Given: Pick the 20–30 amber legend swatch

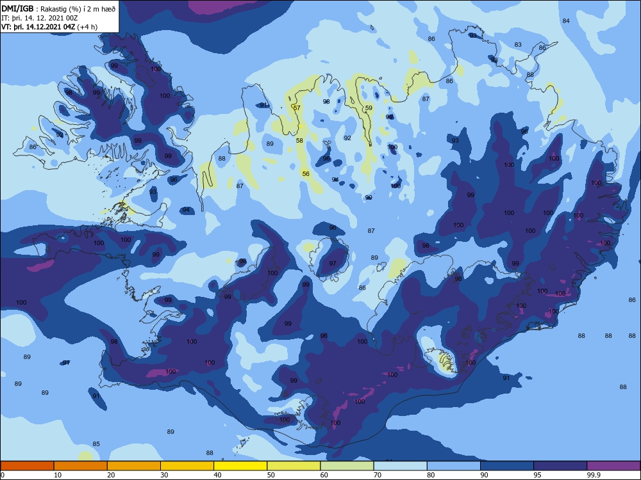Looking at the screenshot, I should click(134, 466).
